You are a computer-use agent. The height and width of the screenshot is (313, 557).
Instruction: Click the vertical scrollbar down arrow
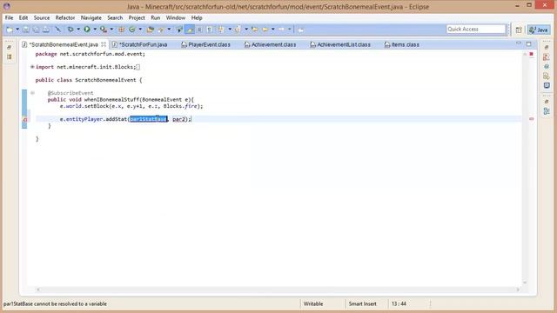click(x=525, y=283)
